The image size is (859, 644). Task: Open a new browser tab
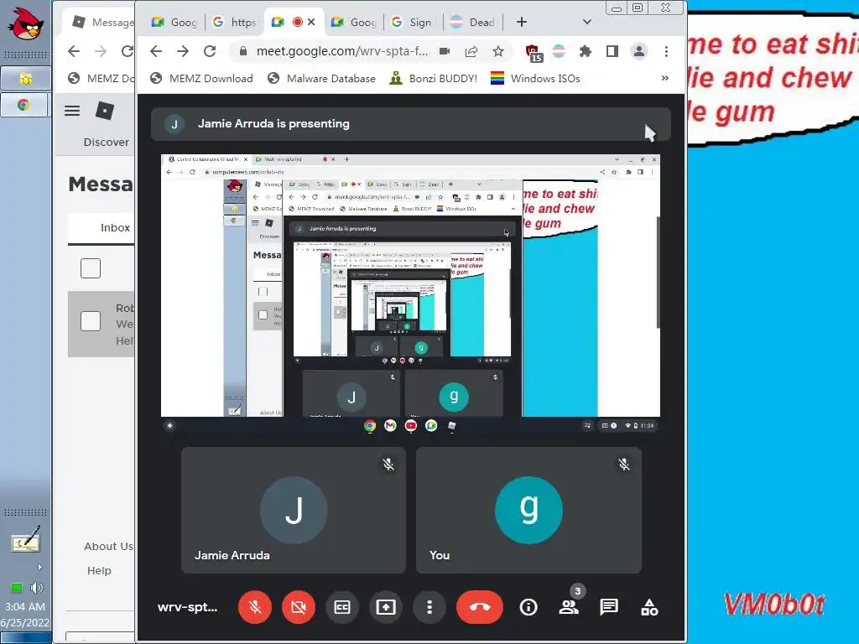pyautogui.click(x=522, y=22)
